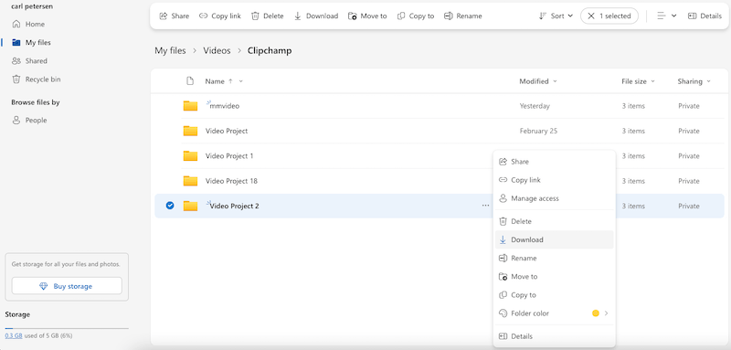Screen dimensions: 731x350
Task: Click Download in the top toolbar
Action: point(316,16)
